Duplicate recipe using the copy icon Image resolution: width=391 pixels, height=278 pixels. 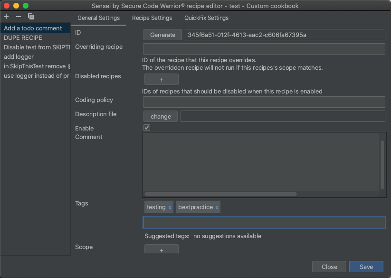click(x=31, y=17)
